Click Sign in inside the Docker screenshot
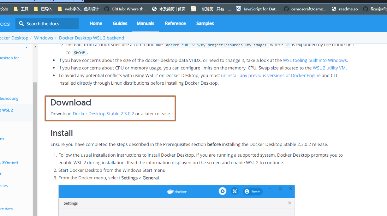 (x=253, y=191)
